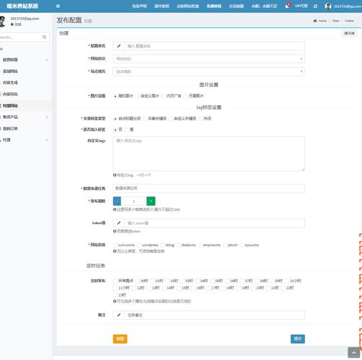Click the green plus stepper button
Image resolution: width=362 pixels, height=360 pixels.
click(151, 201)
